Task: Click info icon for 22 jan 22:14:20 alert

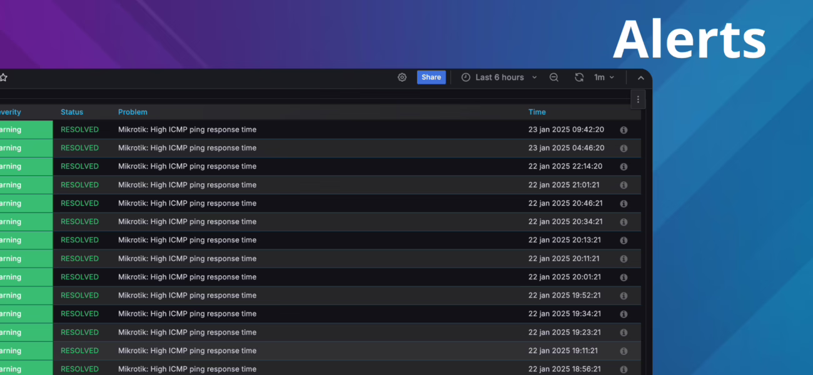Action: (x=624, y=167)
